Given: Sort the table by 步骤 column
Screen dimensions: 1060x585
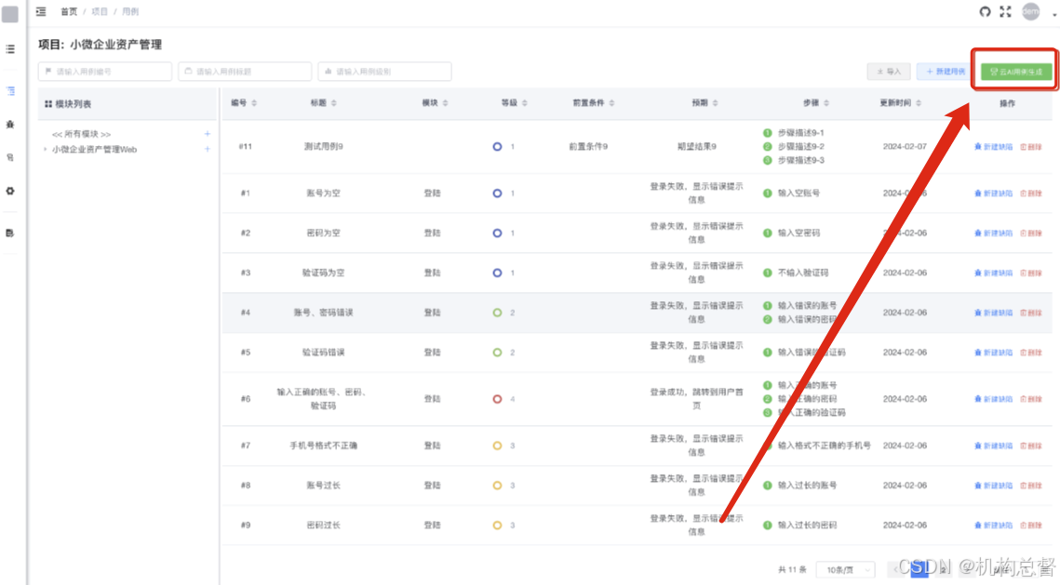Looking at the screenshot, I should coord(826,102).
